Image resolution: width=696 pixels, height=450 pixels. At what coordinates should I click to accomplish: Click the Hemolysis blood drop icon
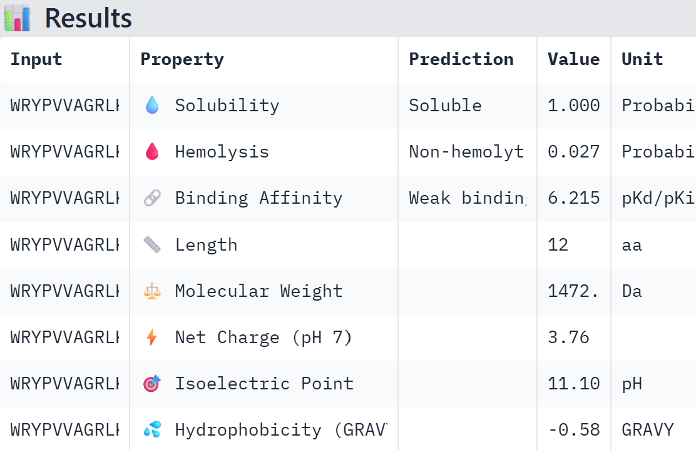pos(152,152)
